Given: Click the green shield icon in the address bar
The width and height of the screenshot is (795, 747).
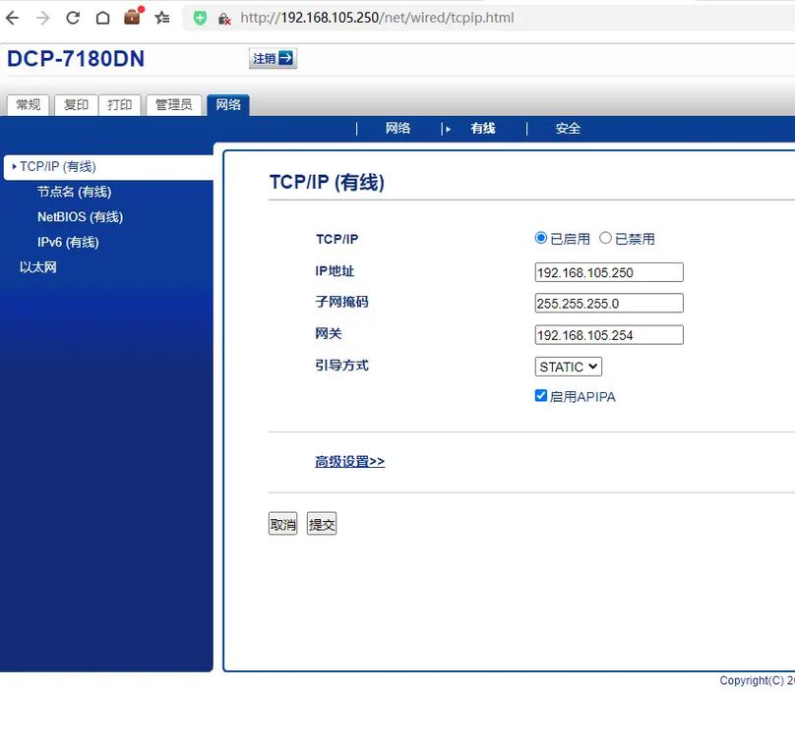Looking at the screenshot, I should click(x=201, y=17).
